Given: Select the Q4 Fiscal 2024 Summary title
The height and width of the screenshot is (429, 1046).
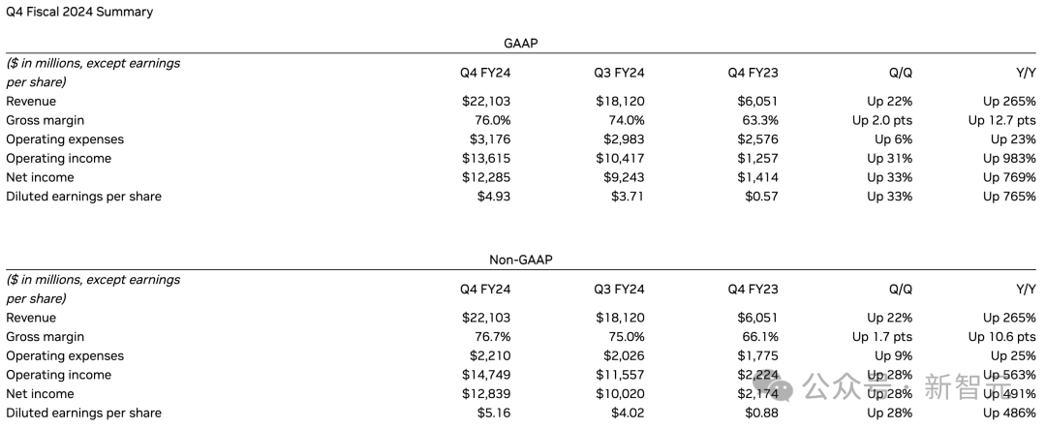Looking at the screenshot, I should [79, 12].
